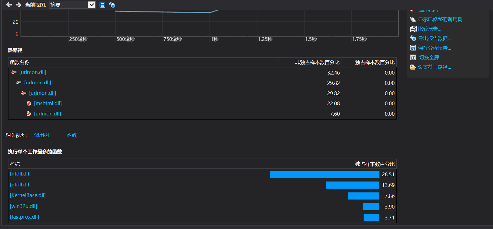Click the 22.08 inclusive percentage value
Screen dimensions: 493x229
[333, 104]
